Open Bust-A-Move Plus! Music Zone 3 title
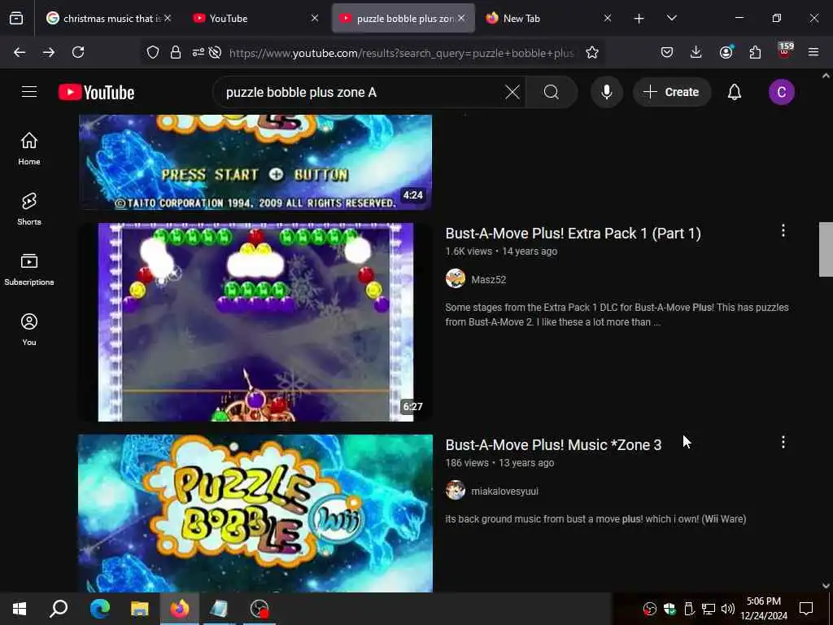The height and width of the screenshot is (625, 833). tap(553, 445)
